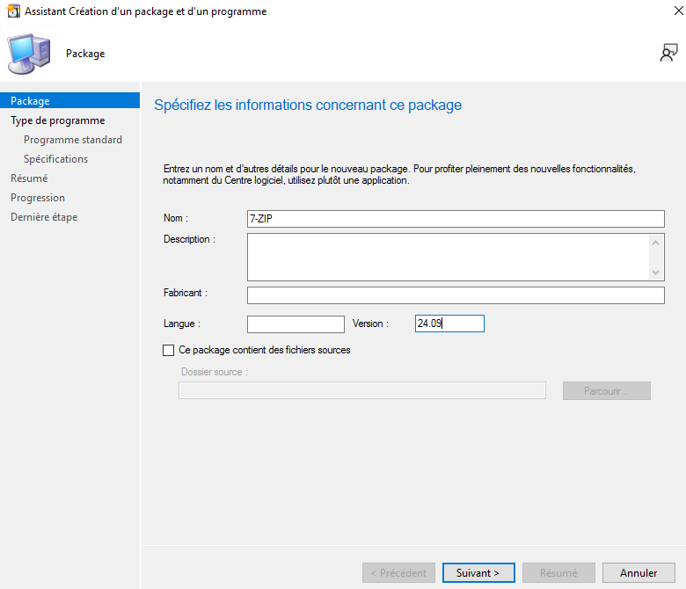Click the Nom field containing 7-ZIP

click(455, 219)
